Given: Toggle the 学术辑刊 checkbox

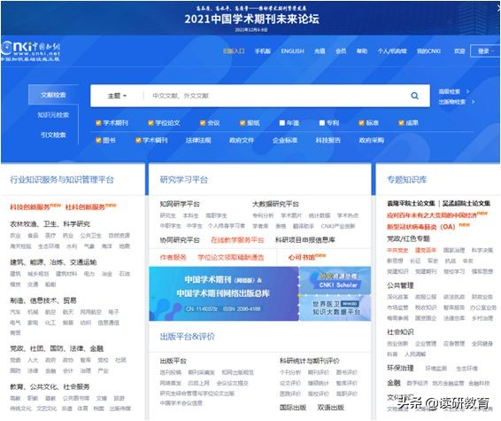Looking at the screenshot, I should coord(138,140).
